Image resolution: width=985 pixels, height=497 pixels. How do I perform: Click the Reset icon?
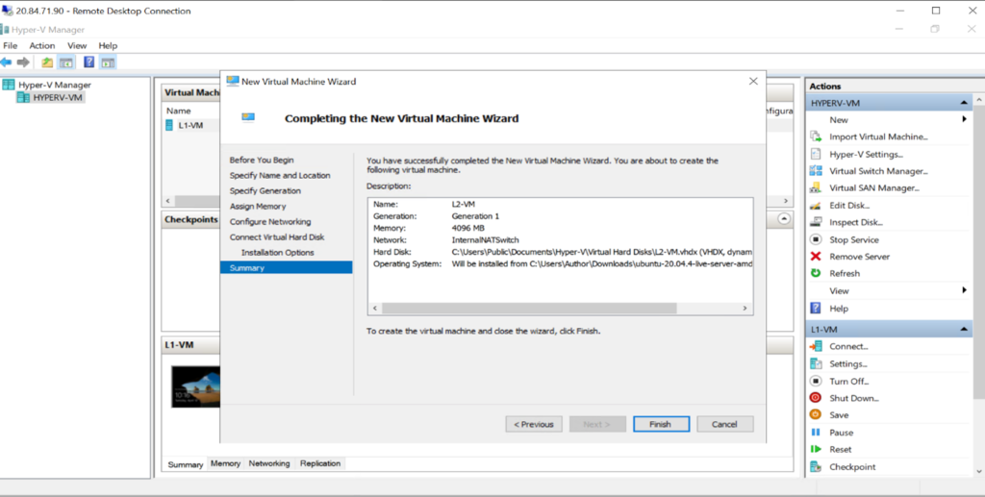(x=816, y=449)
